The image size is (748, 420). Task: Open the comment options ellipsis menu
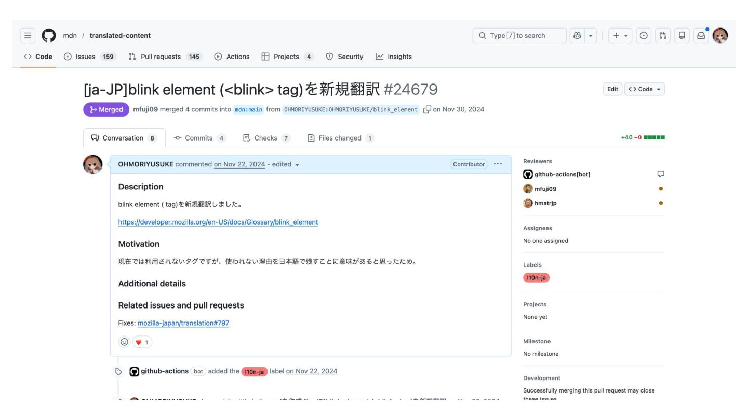[x=498, y=164]
